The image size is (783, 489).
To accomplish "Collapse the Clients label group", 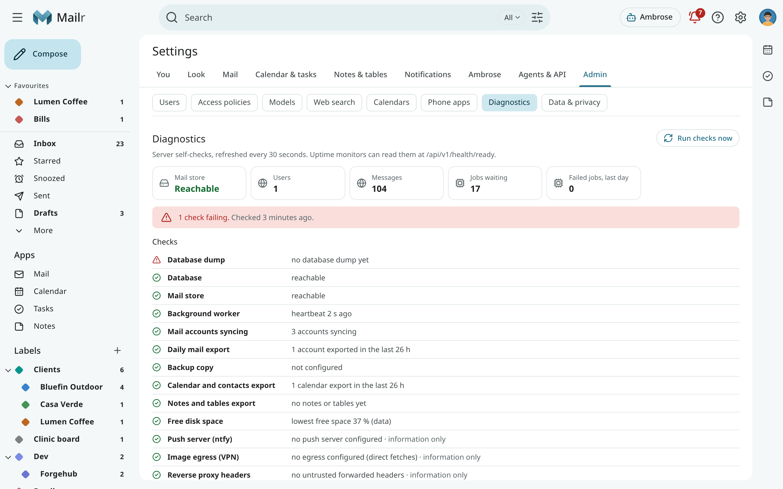I will (8, 370).
